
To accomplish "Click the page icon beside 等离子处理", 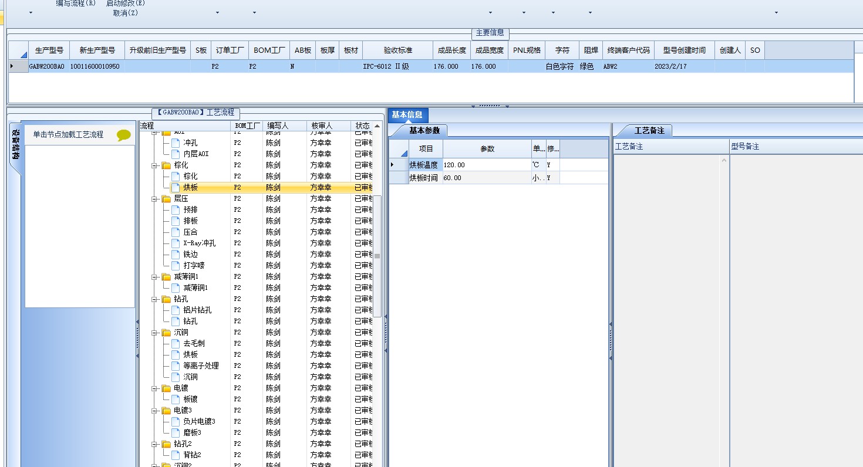I will point(176,366).
